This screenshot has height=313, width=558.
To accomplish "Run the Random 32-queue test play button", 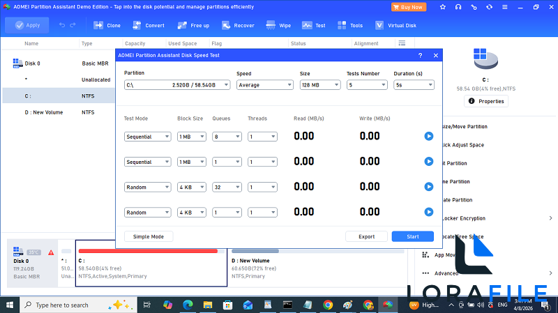I will coord(429,187).
